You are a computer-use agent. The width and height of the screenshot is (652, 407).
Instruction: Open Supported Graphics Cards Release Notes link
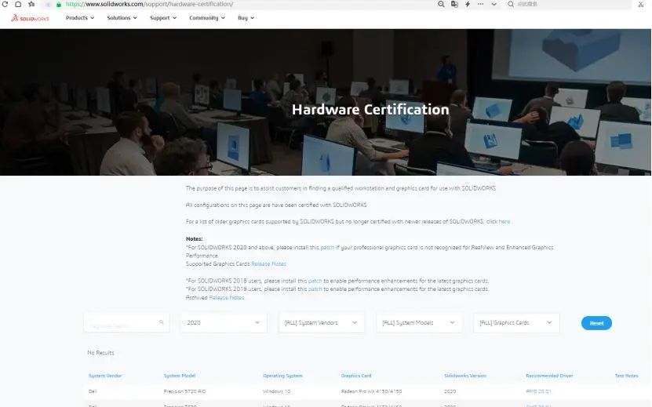pyautogui.click(x=268, y=264)
